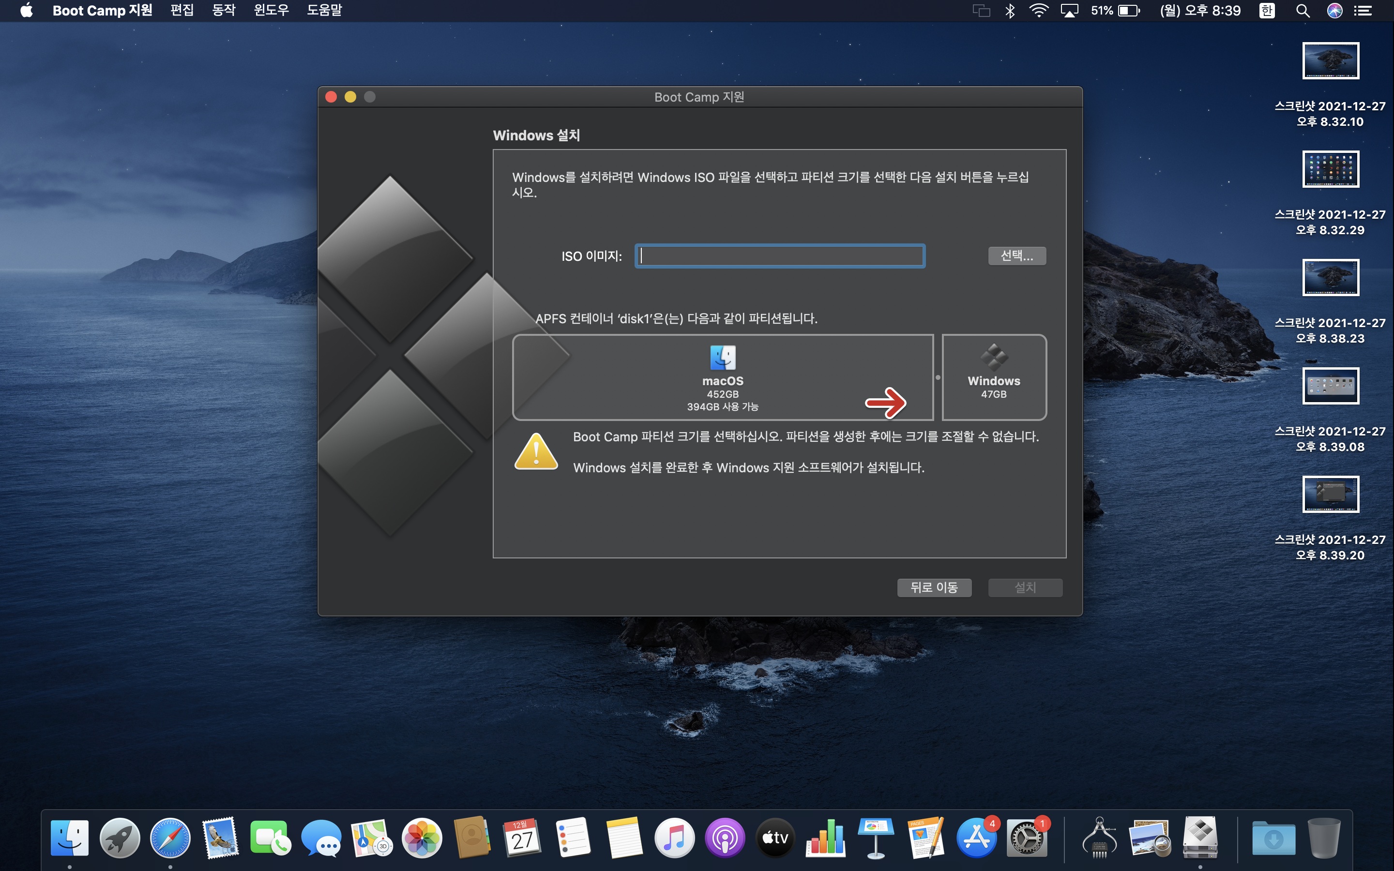Viewport: 1394px width, 871px height.
Task: Open the Korean input source menu
Action: (x=1267, y=10)
